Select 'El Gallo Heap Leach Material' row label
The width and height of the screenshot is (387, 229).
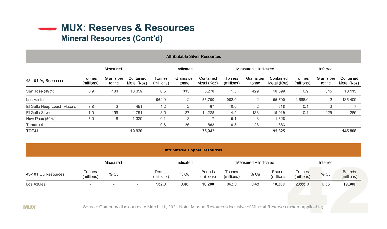(52, 107)
